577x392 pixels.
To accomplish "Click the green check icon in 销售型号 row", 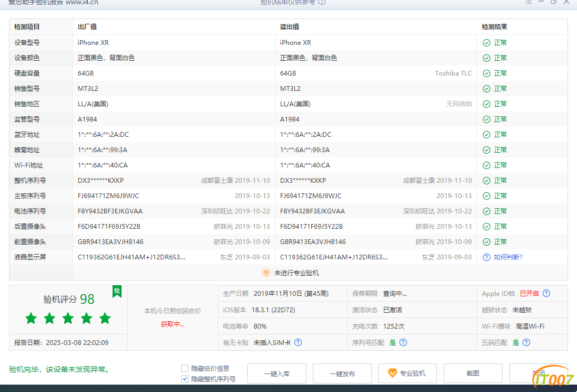I will 487,89.
